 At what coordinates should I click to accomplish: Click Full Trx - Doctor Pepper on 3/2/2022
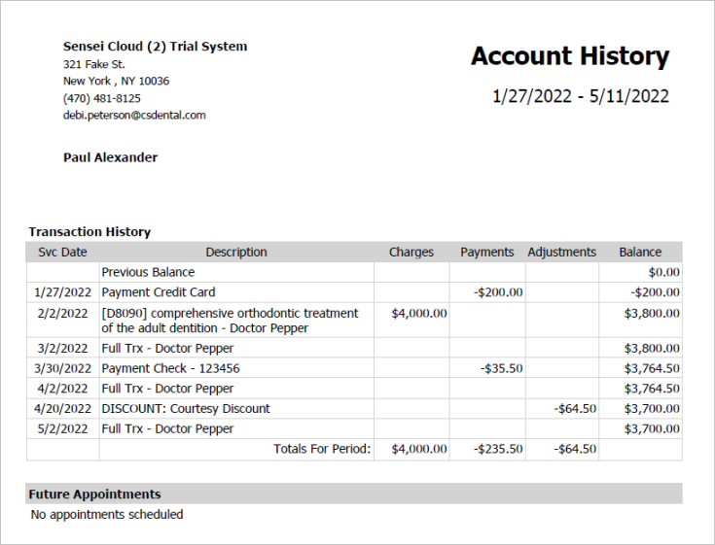coord(167,349)
